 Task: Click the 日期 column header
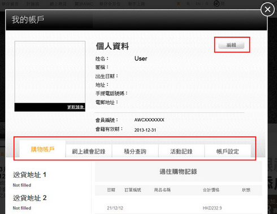pyautogui.click(x=111, y=190)
